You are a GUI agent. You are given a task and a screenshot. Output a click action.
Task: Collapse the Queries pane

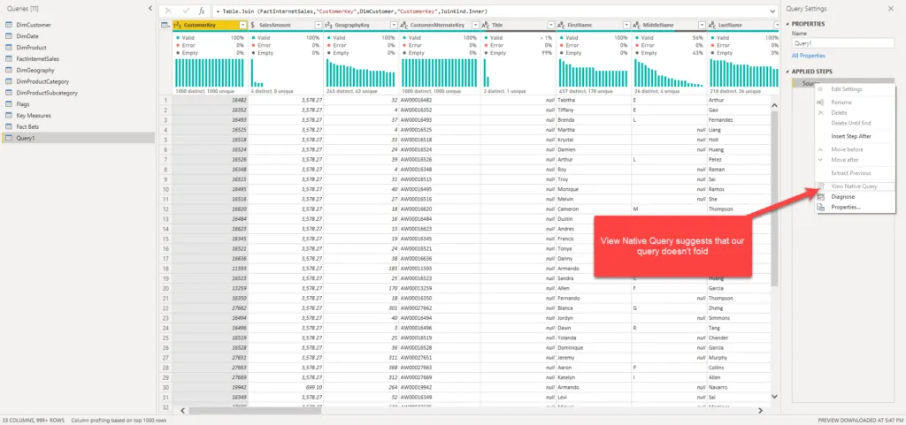click(x=150, y=9)
